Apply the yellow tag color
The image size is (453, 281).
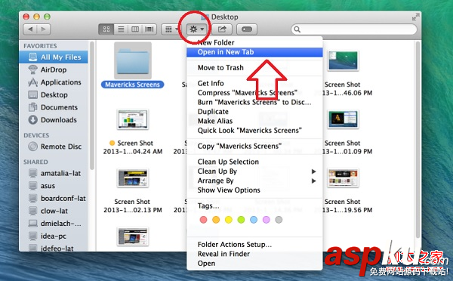(229, 220)
